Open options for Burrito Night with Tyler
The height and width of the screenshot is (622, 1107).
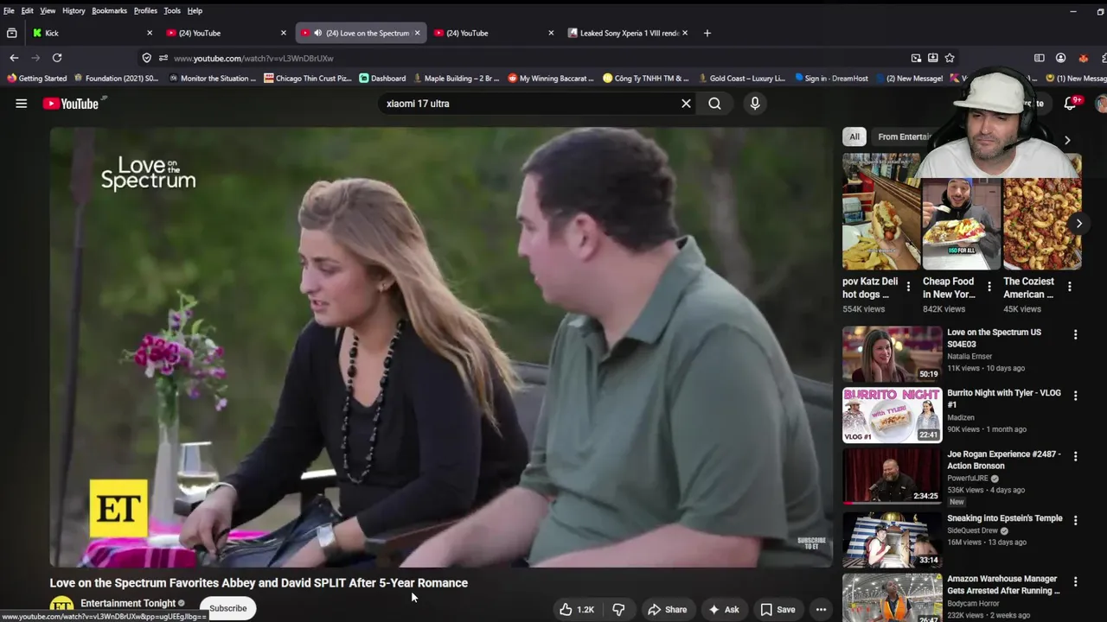[x=1075, y=395]
